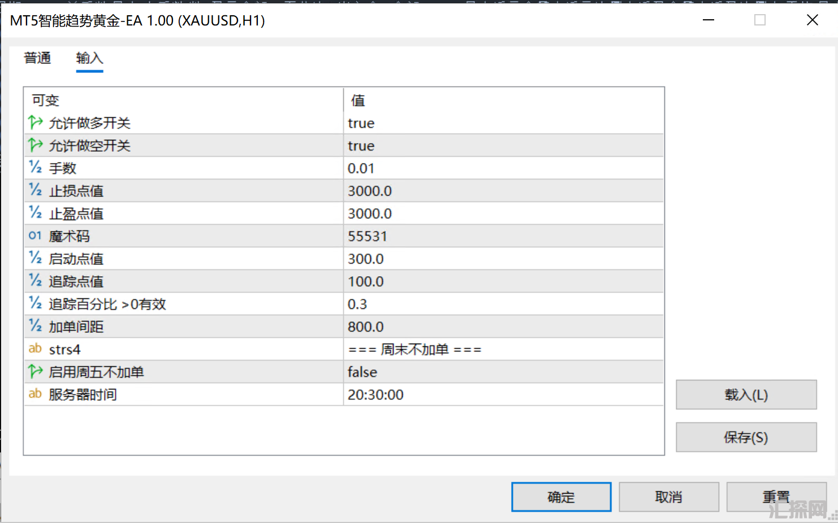Image resolution: width=838 pixels, height=523 pixels.
Task: Click the boolean icon next to 允许做空开关
Action: [x=35, y=145]
